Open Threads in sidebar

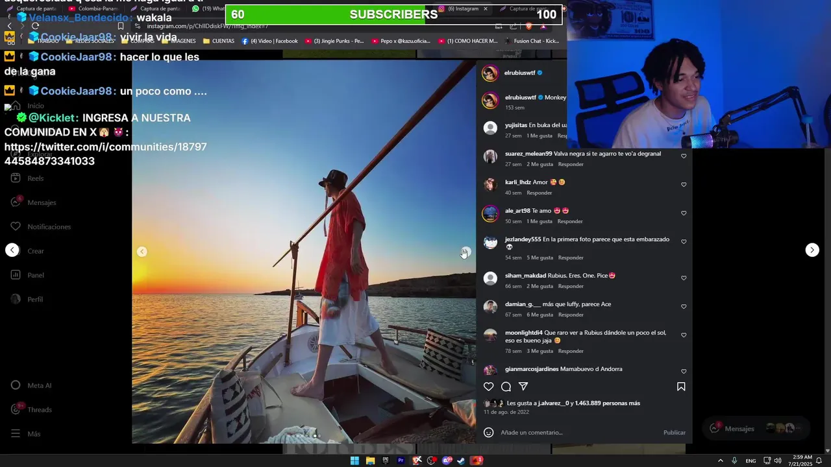(31, 409)
